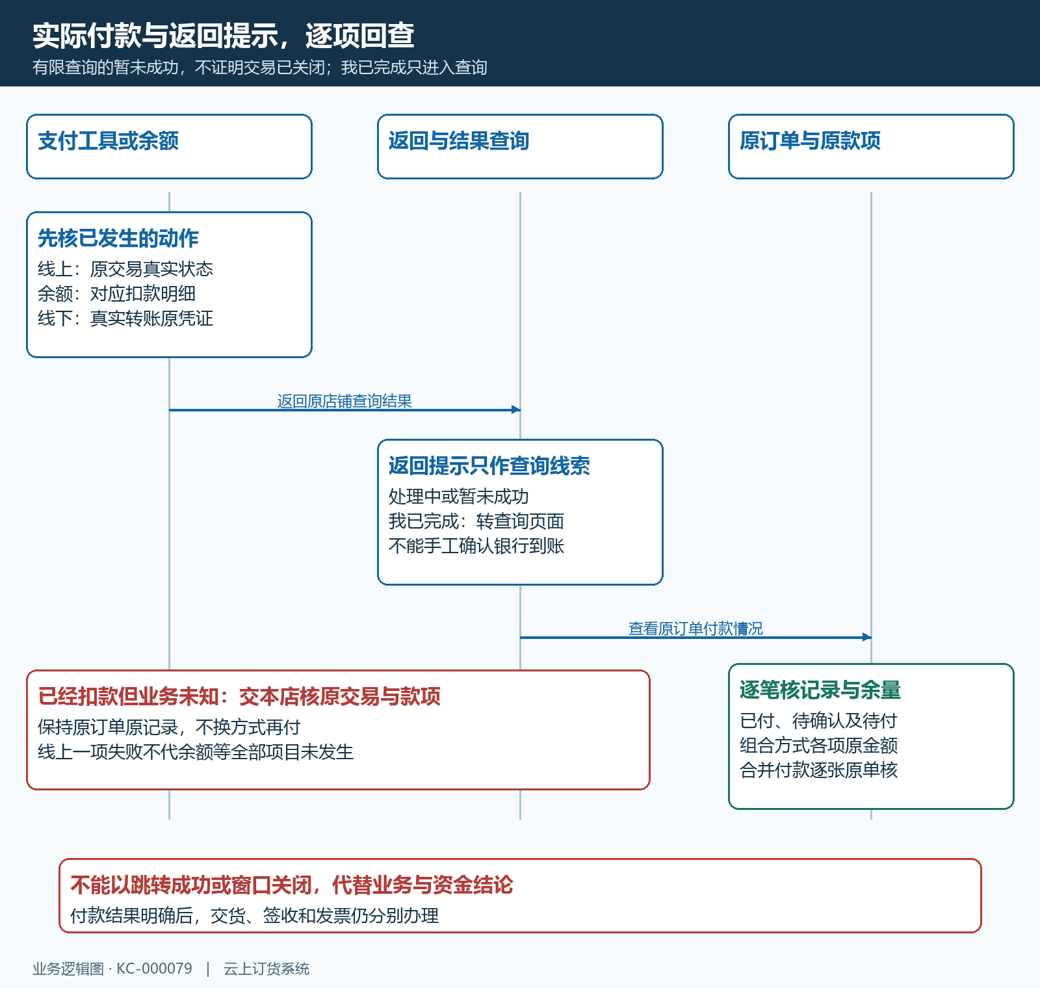Click footer text 业务逻辑图 · KC-000079
1040x988 pixels.
point(112,968)
